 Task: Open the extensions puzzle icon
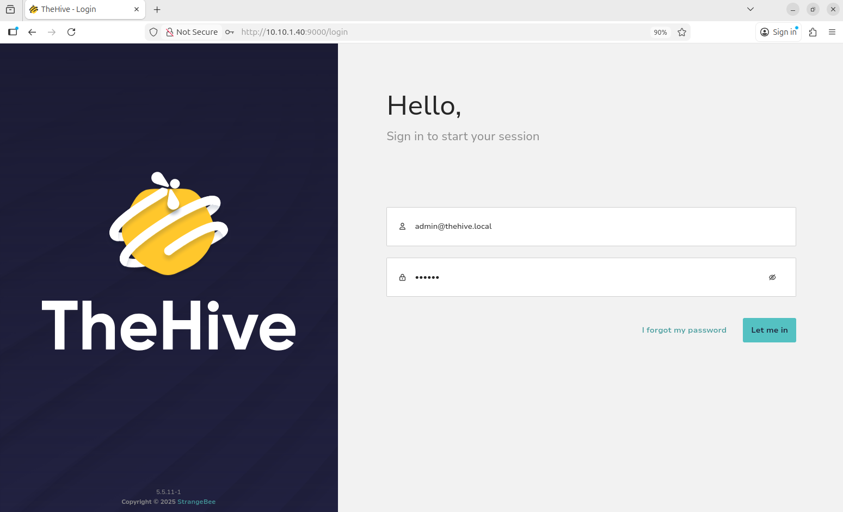tap(813, 32)
